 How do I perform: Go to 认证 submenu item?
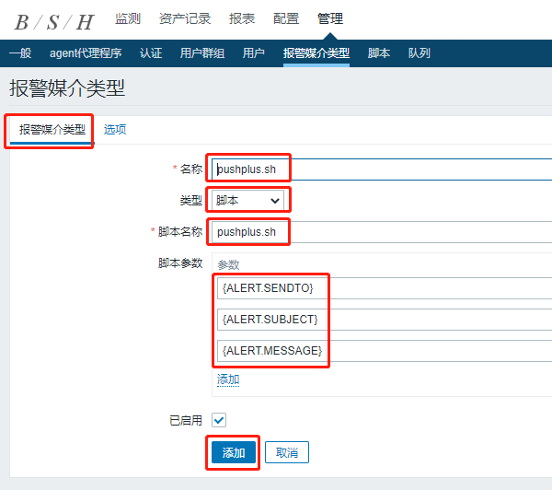pyautogui.click(x=151, y=53)
